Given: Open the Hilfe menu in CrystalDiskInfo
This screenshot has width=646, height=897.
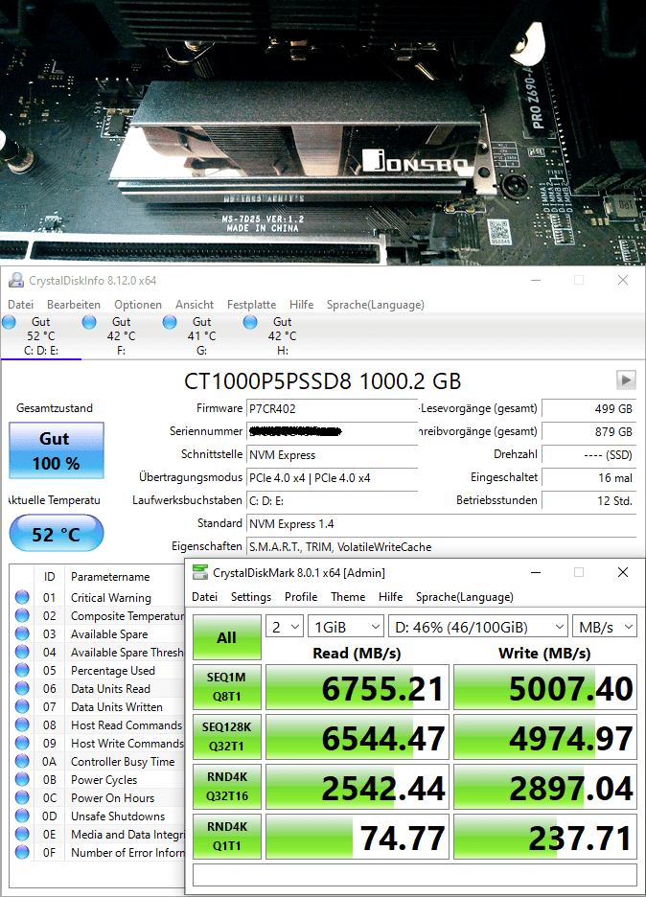Looking at the screenshot, I should [302, 305].
